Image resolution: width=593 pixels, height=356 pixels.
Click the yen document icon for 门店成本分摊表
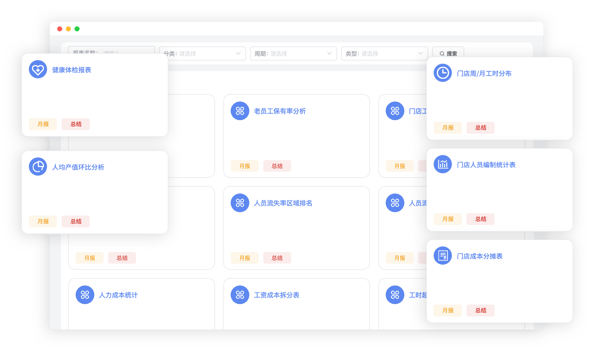443,256
